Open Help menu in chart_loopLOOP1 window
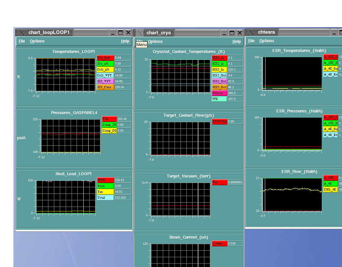 pos(125,41)
